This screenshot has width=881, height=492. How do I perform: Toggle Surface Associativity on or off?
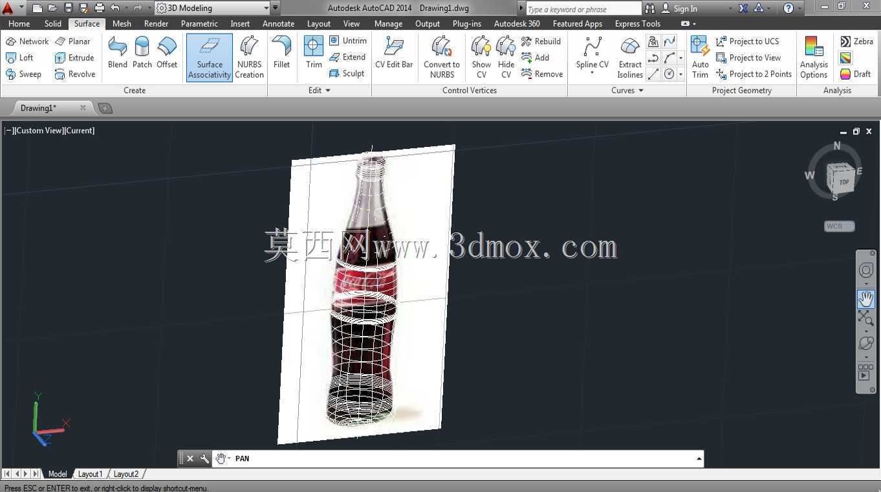coord(210,58)
